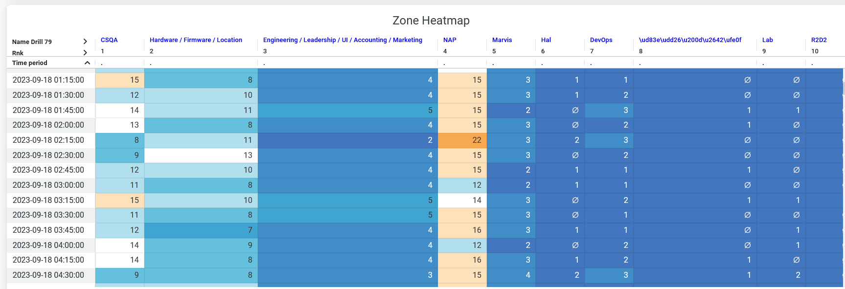Image resolution: width=845 pixels, height=289 pixels.
Task: Open the DevOps column link
Action: (x=601, y=40)
